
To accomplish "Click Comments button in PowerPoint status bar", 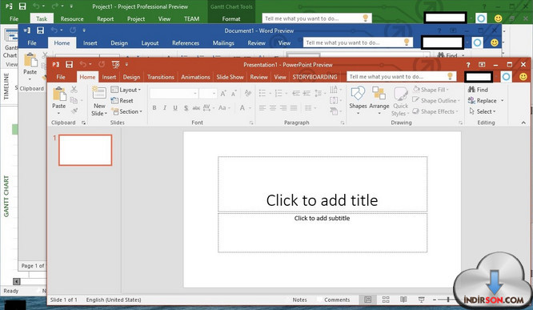I will 334,300.
